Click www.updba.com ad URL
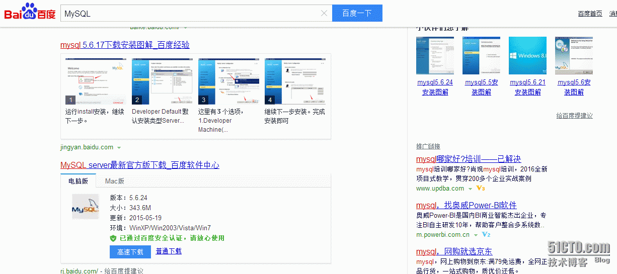Viewport: 617px width, 274px height. click(440, 189)
